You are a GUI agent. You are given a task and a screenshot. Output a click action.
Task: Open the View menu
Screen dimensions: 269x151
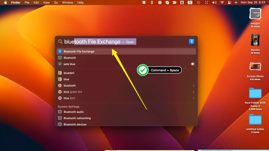(x=46, y=3)
